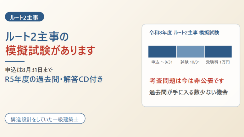Click the light blue bar above 試験 10/31
This screenshot has height=137, width=244.
click(190, 52)
